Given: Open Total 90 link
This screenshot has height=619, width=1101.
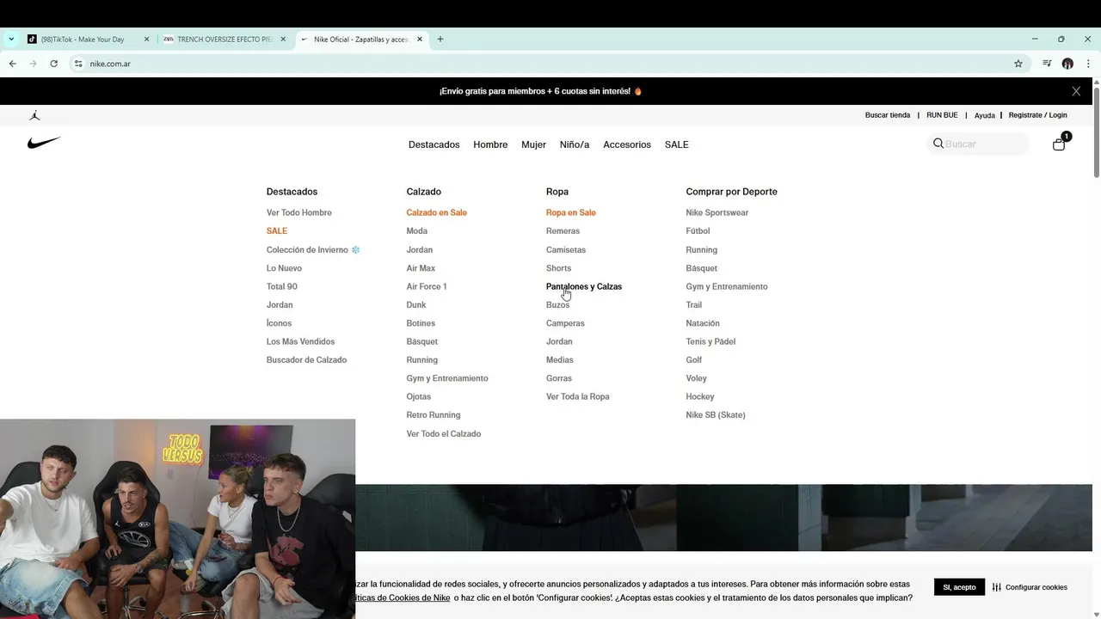Looking at the screenshot, I should (281, 286).
